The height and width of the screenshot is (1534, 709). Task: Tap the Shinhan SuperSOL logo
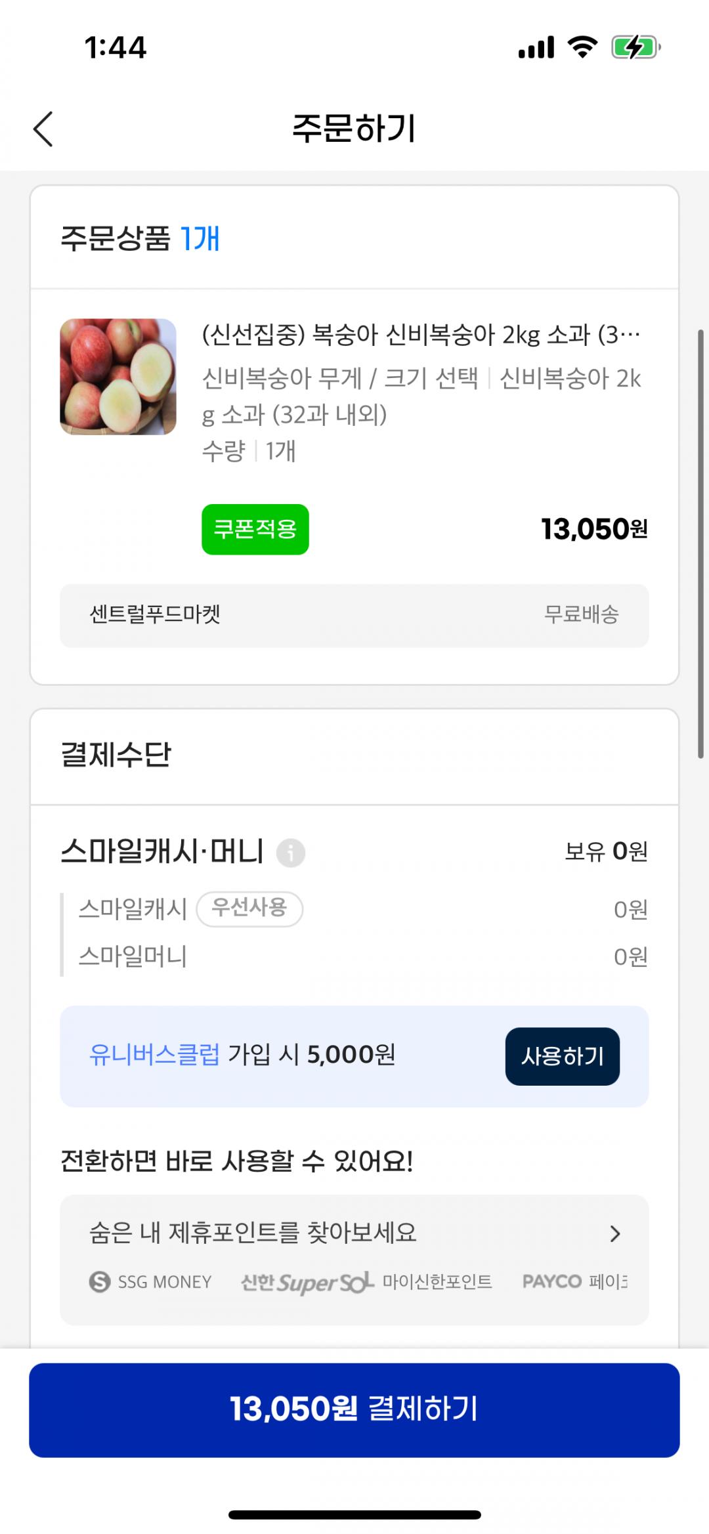coord(307,1281)
